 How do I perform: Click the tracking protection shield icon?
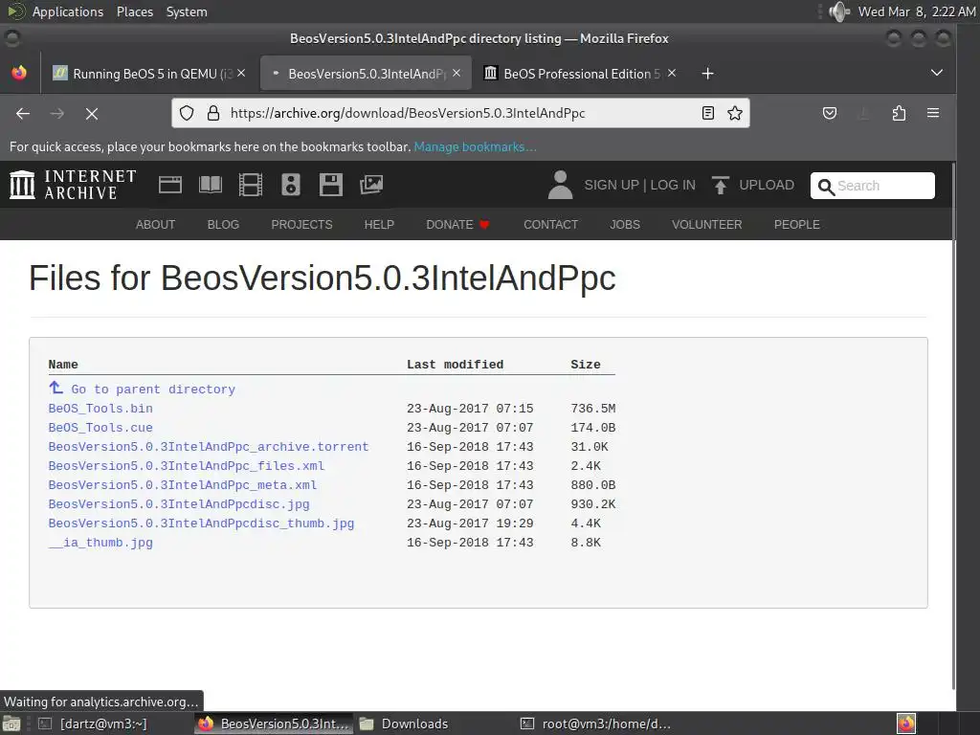coord(187,113)
